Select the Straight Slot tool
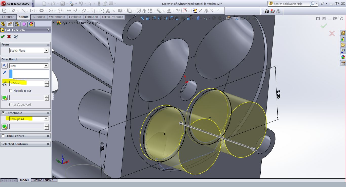Image resolution: width=346 pixels, height=187 pixels. tap(42, 11)
